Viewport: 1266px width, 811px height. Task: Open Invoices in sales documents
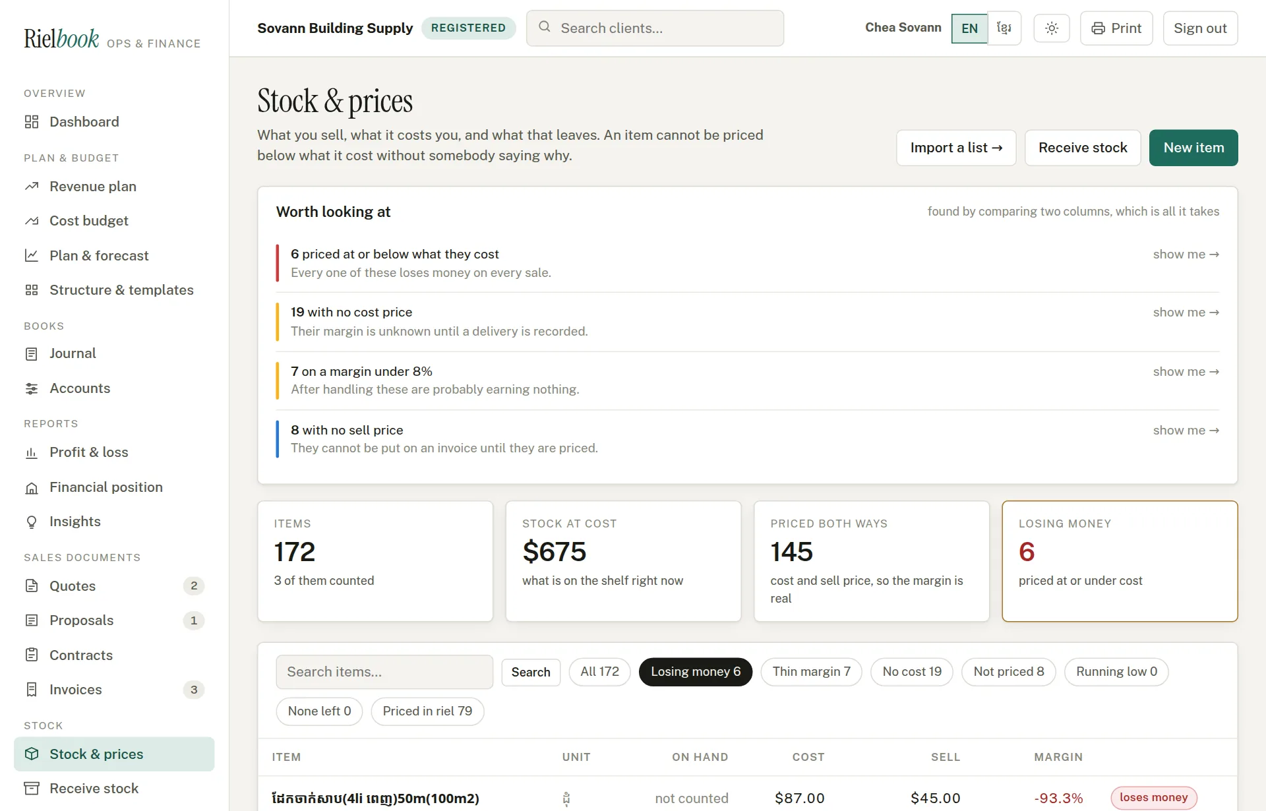[x=114, y=690]
